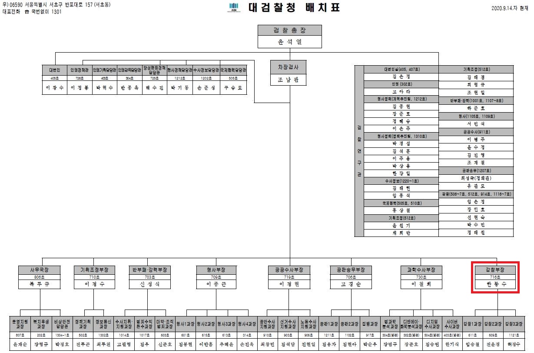The height and width of the screenshot is (353, 534).
Task: Click the name 박순우 under 집행과장
Action: pyautogui.click(x=370, y=344)
